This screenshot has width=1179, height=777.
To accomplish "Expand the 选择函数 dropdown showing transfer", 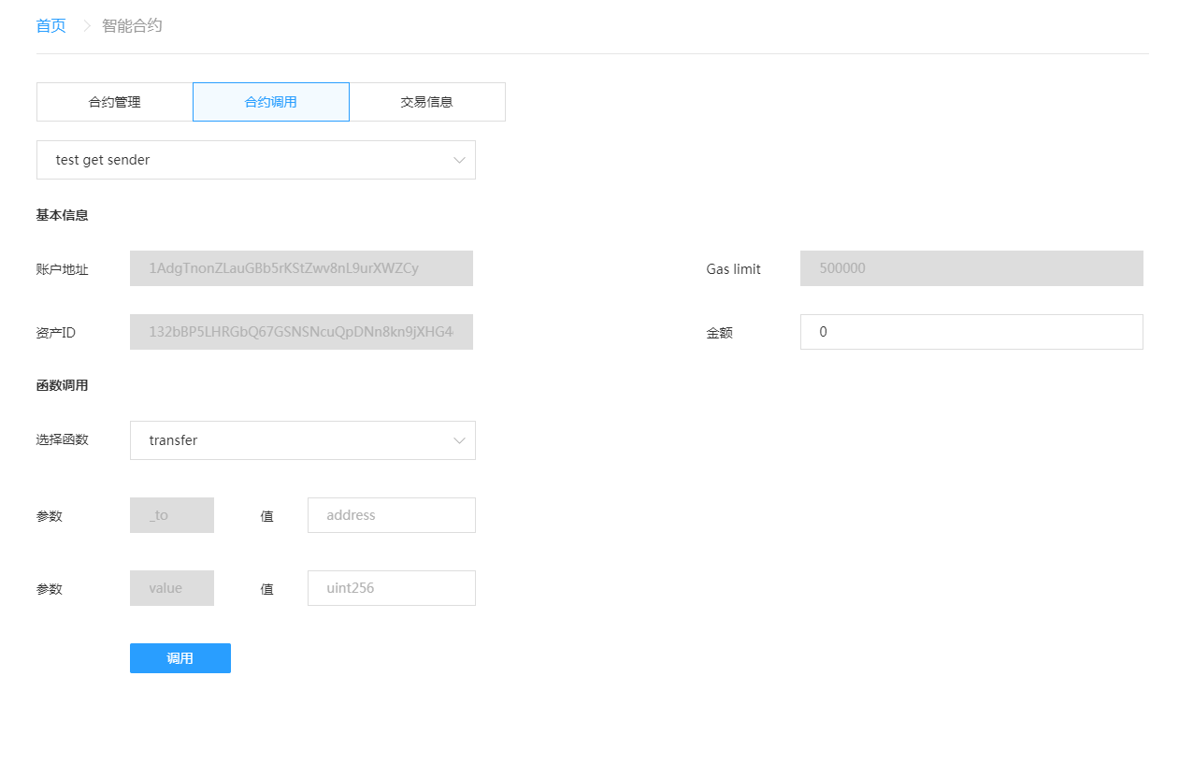I will (x=290, y=440).
